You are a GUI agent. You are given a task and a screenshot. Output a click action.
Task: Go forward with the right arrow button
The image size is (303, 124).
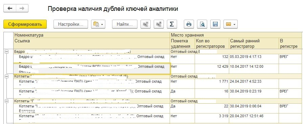point(22,8)
